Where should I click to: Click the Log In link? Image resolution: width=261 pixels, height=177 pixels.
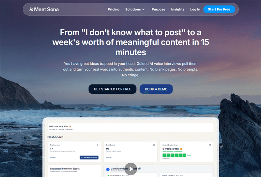[x=195, y=9]
